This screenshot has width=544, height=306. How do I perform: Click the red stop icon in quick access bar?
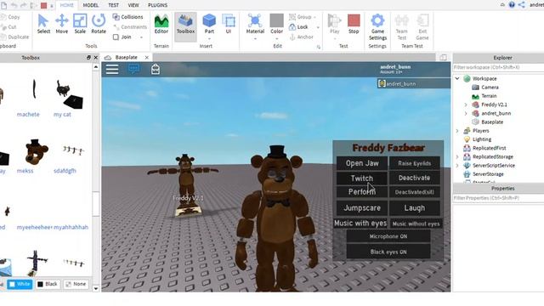(43, 5)
